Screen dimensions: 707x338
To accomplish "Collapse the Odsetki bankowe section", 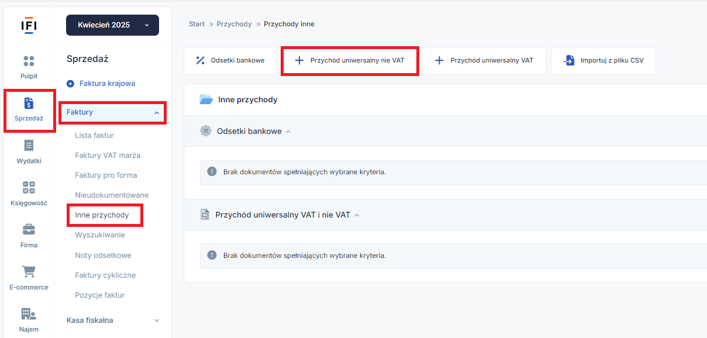I will pos(250,132).
